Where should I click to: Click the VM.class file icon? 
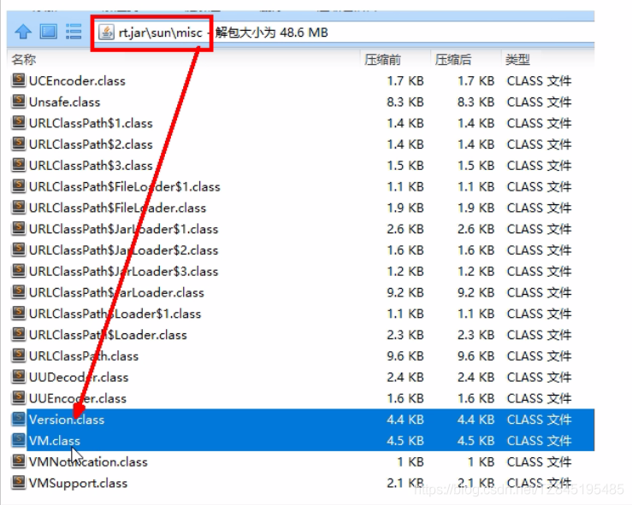point(18,440)
